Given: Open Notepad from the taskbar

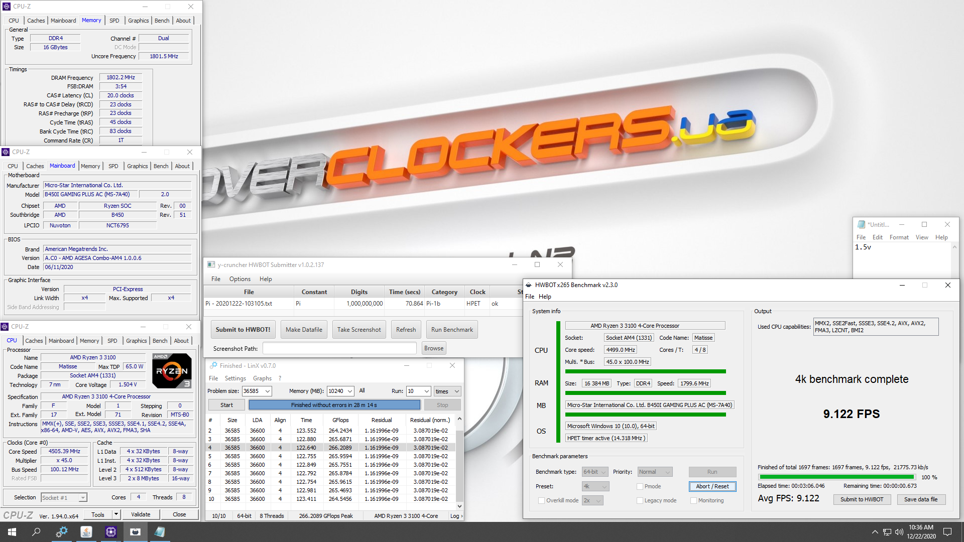Looking at the screenshot, I should pyautogui.click(x=160, y=532).
